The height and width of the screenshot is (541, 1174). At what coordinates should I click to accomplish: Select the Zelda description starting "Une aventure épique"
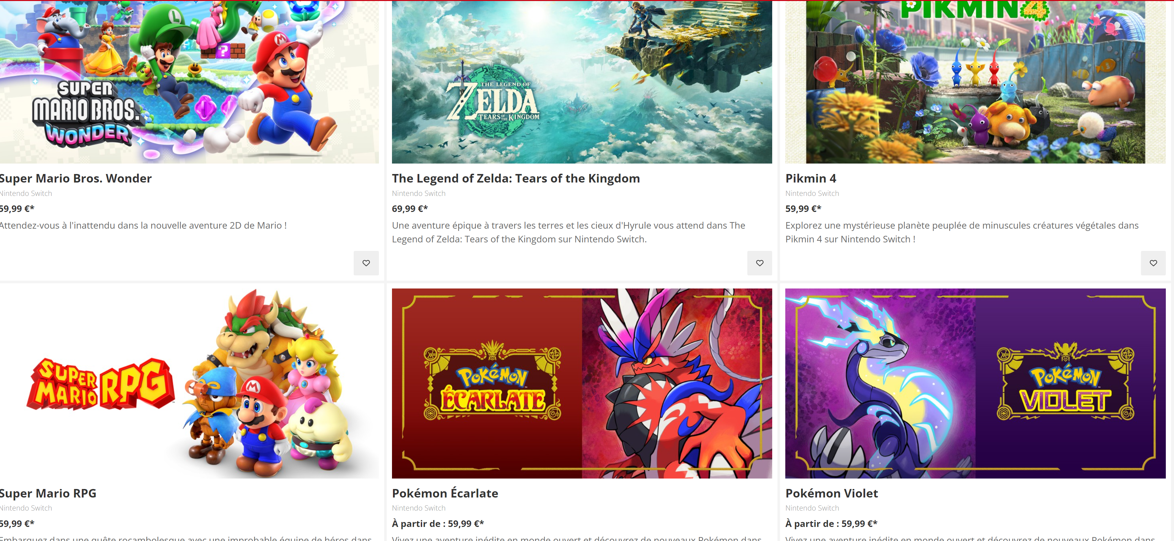coord(568,232)
